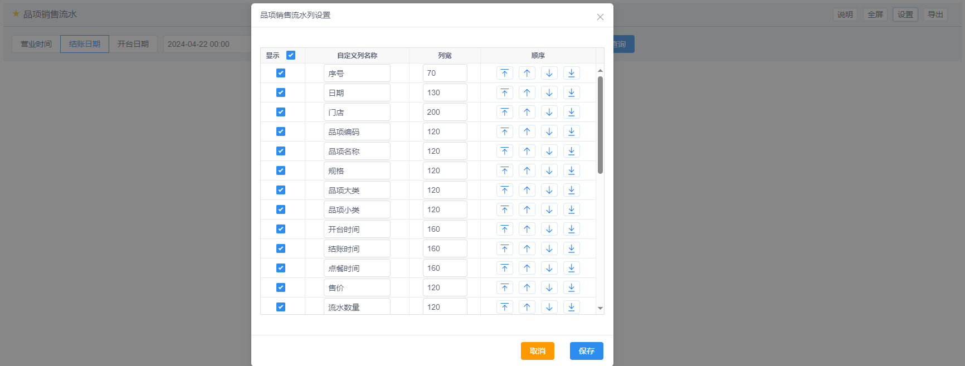Switch to the 开台日期 tab
Screen dimensions: 965x366
click(133, 44)
